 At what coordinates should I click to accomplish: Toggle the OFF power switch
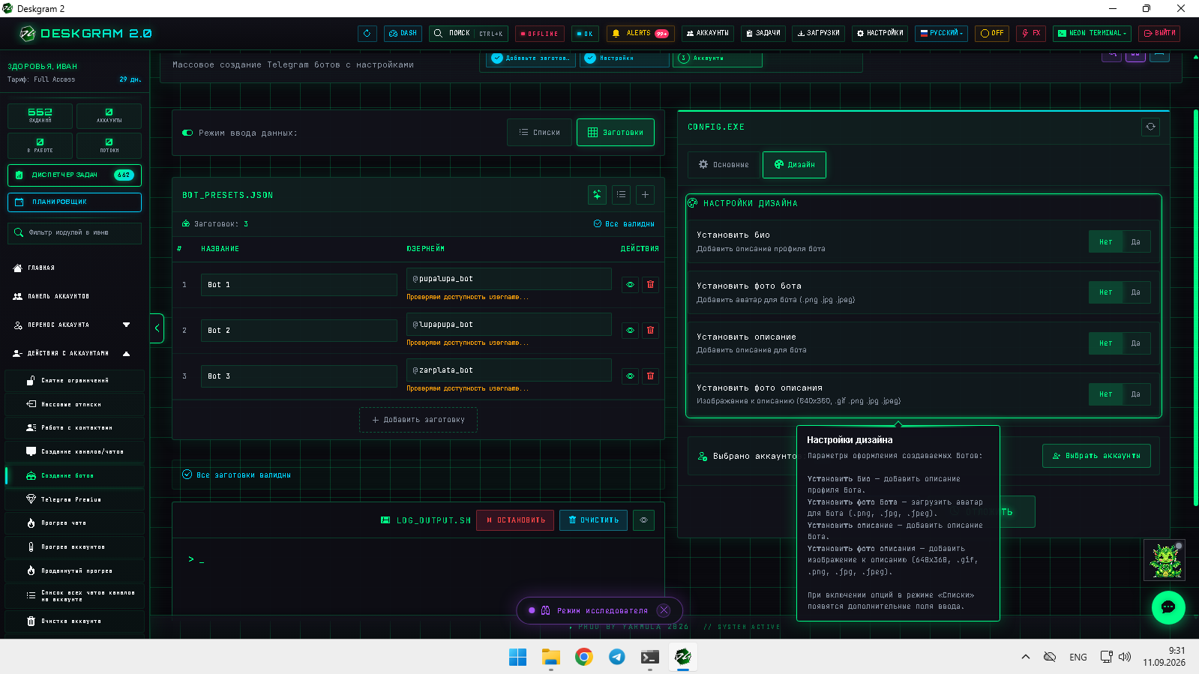(x=992, y=34)
